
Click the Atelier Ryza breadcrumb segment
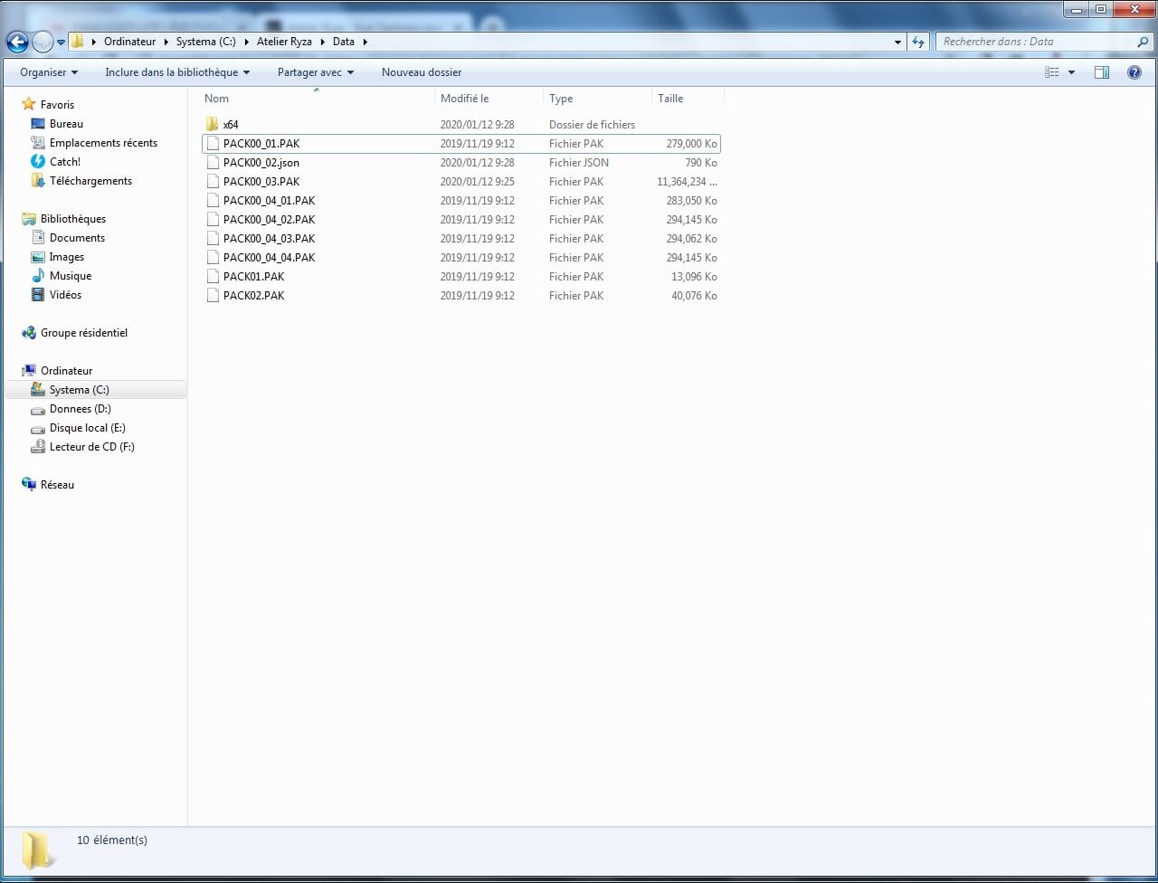285,42
